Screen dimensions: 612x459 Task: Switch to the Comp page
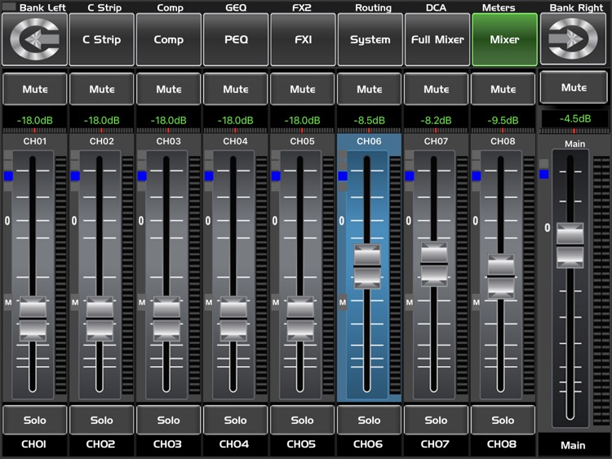169,39
